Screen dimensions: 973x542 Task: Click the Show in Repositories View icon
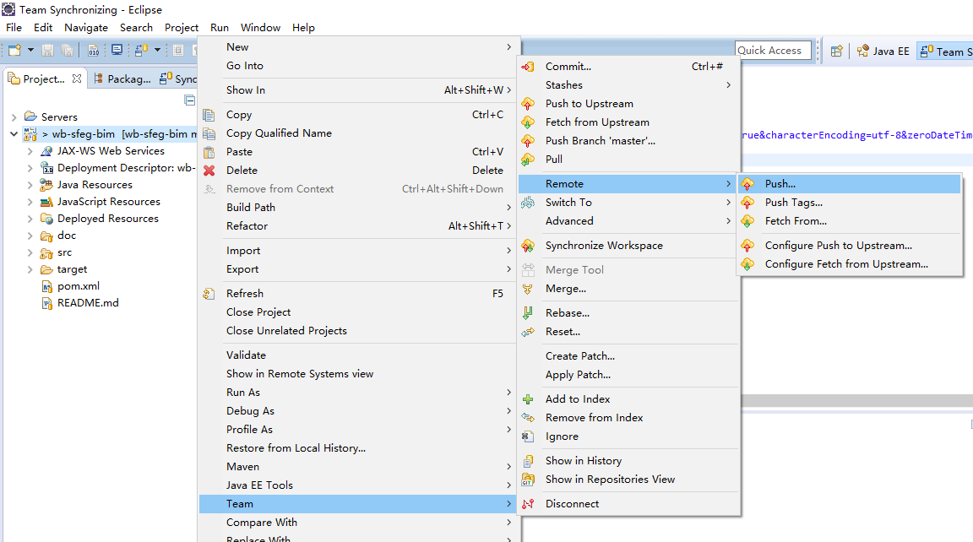(528, 480)
